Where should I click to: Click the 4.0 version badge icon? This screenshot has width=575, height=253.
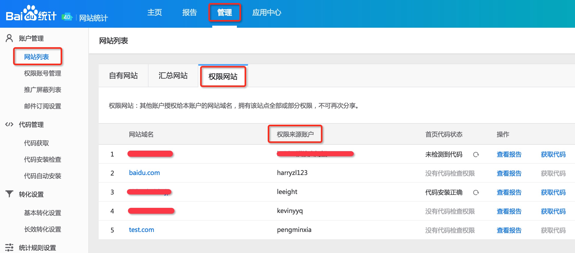point(67,17)
